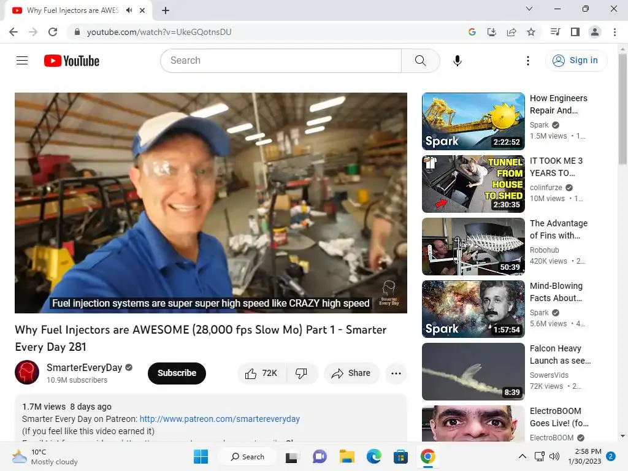This screenshot has width=628, height=471.
Task: Click the 'SowersVids' channel name
Action: [549, 375]
